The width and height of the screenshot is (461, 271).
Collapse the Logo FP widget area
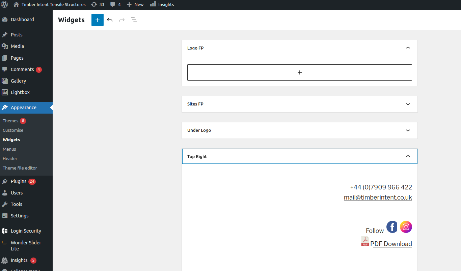point(408,48)
